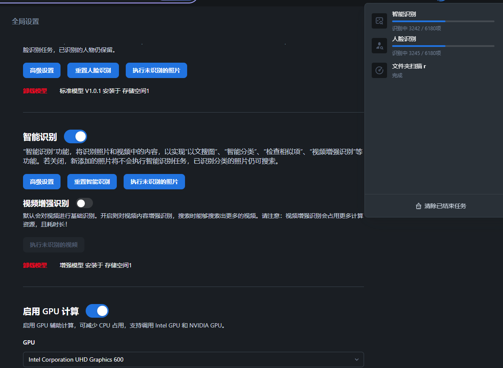The height and width of the screenshot is (368, 503).
Task: Open 高级设置 under 智能识别 section
Action: click(x=42, y=182)
